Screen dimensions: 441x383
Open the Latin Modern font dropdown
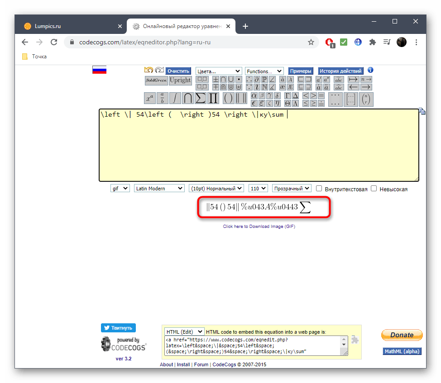[159, 189]
